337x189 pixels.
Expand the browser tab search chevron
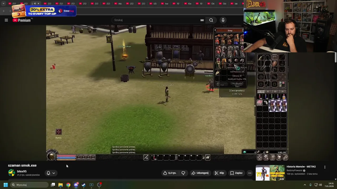[x=3, y=3]
